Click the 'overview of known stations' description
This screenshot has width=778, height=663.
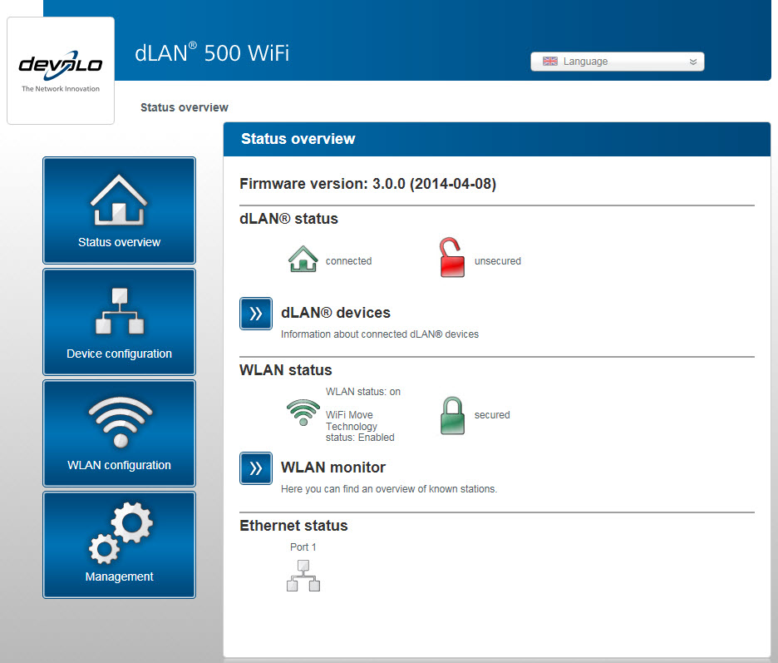tap(388, 488)
